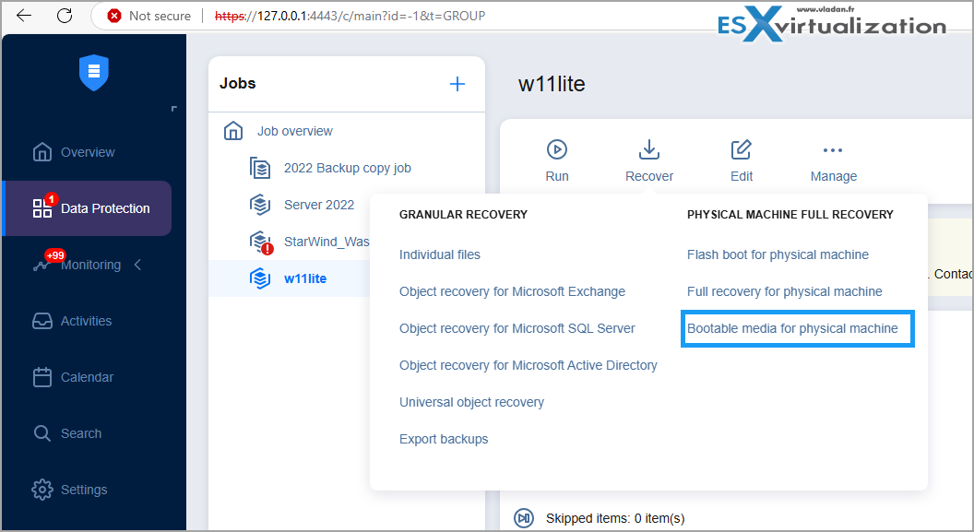Open the Settings gear icon
The width and height of the screenshot is (974, 532).
tap(42, 490)
